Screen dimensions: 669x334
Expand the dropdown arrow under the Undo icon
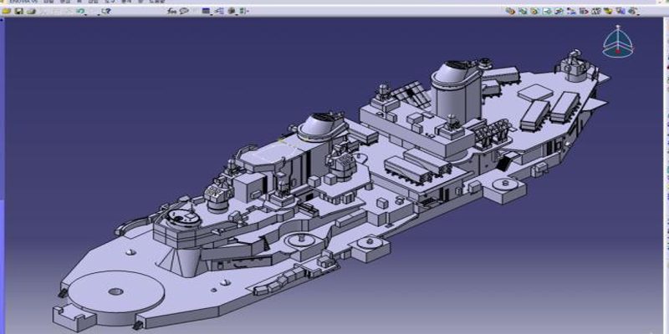(x=86, y=15)
